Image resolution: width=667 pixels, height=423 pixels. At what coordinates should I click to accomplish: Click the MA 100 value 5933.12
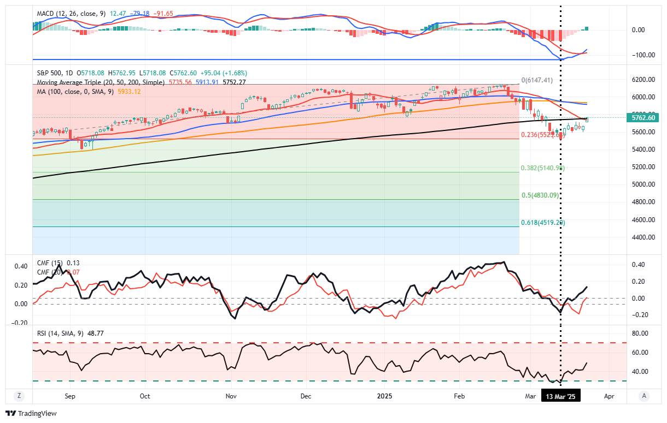pyautogui.click(x=130, y=91)
